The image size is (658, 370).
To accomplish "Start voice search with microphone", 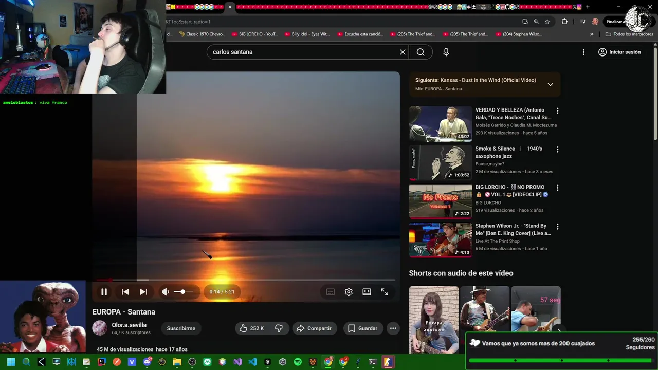I will [x=446, y=52].
